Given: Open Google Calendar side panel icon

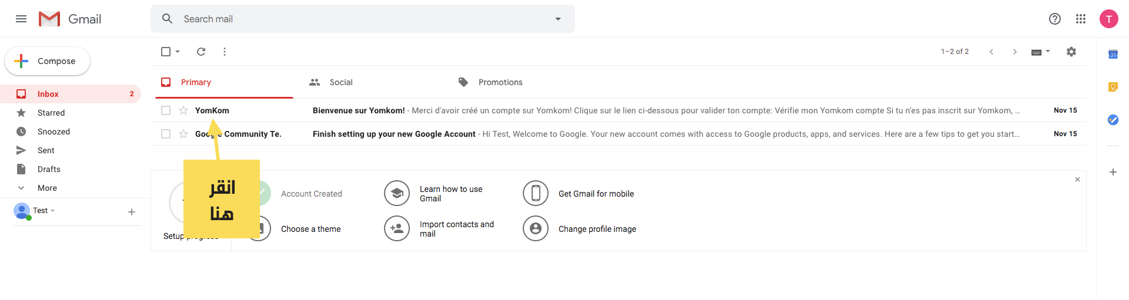Looking at the screenshot, I should tap(1113, 54).
